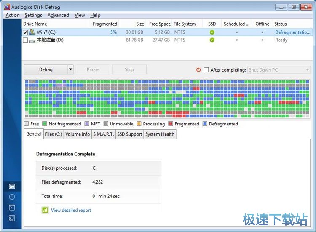The image size is (316, 232).
Task: Check the D: drive checkbox
Action: 25,40
